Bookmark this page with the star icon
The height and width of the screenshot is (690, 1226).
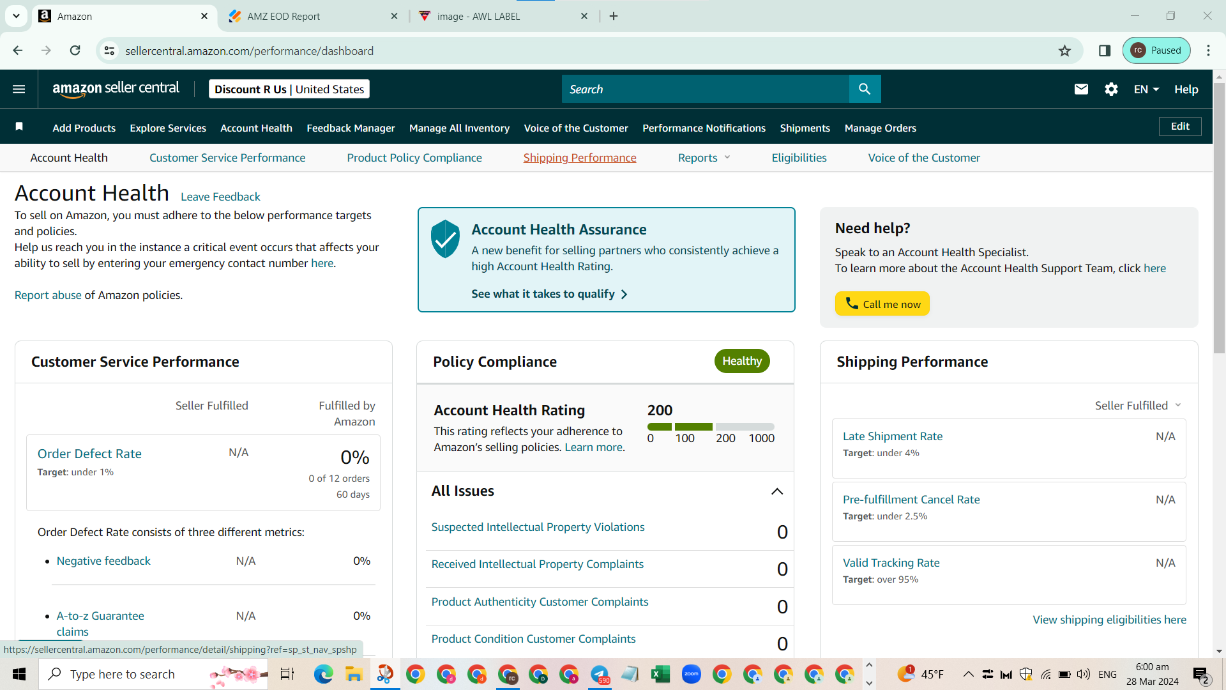tap(1064, 51)
